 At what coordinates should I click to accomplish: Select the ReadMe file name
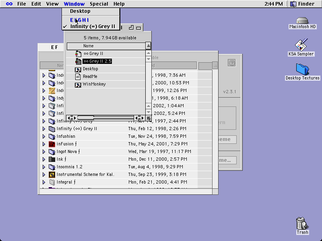[90, 76]
